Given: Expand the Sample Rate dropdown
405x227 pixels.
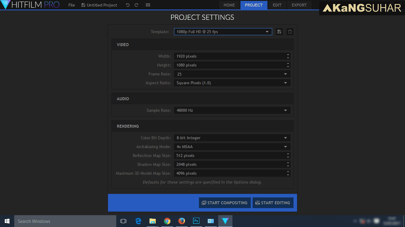Looking at the screenshot, I should click(x=232, y=110).
